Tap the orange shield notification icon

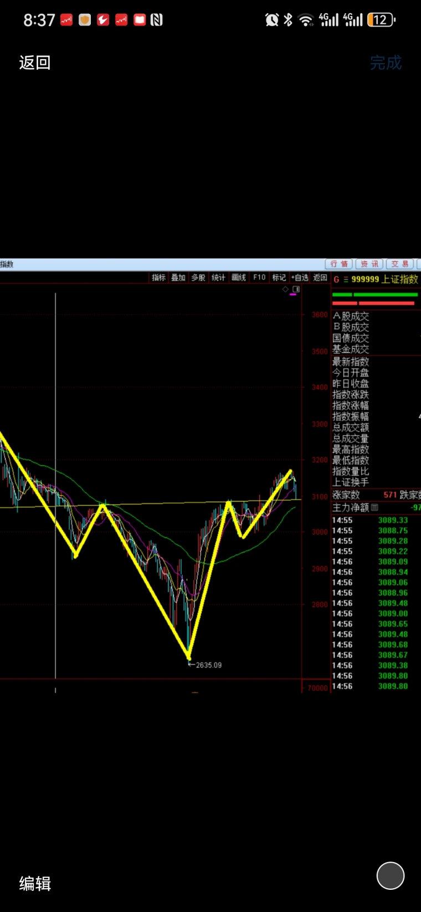click(85, 20)
